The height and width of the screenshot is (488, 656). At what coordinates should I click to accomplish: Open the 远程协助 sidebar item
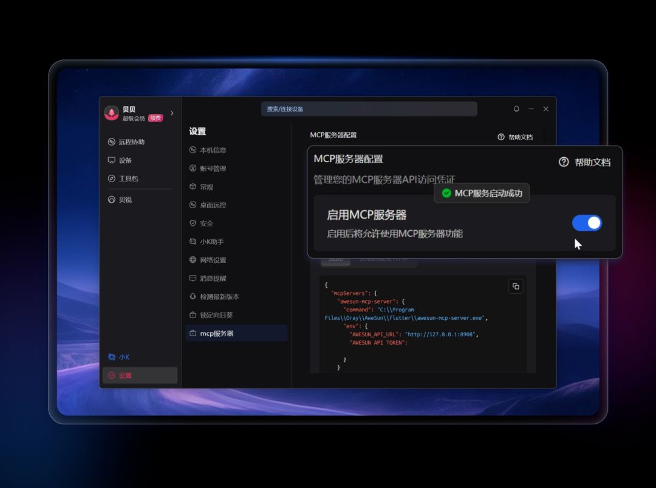click(126, 142)
